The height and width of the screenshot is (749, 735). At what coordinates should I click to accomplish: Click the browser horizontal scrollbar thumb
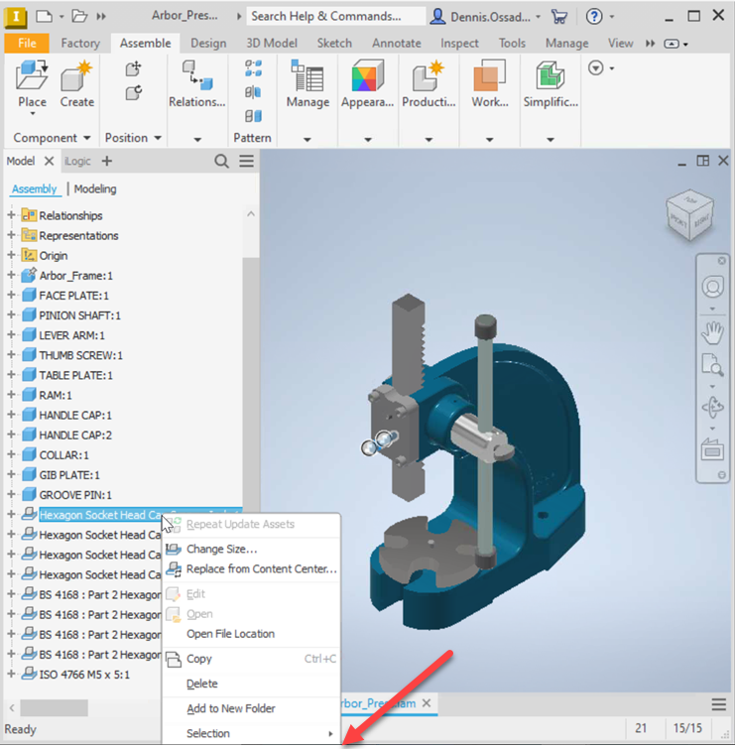54,707
